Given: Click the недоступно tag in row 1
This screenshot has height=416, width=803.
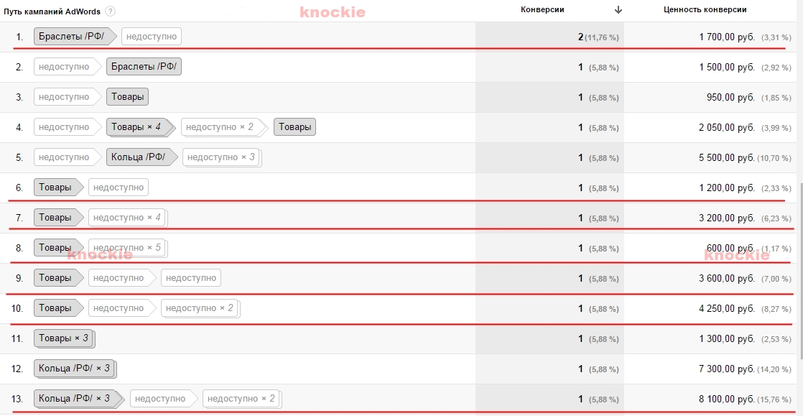Looking at the screenshot, I should 152,37.
